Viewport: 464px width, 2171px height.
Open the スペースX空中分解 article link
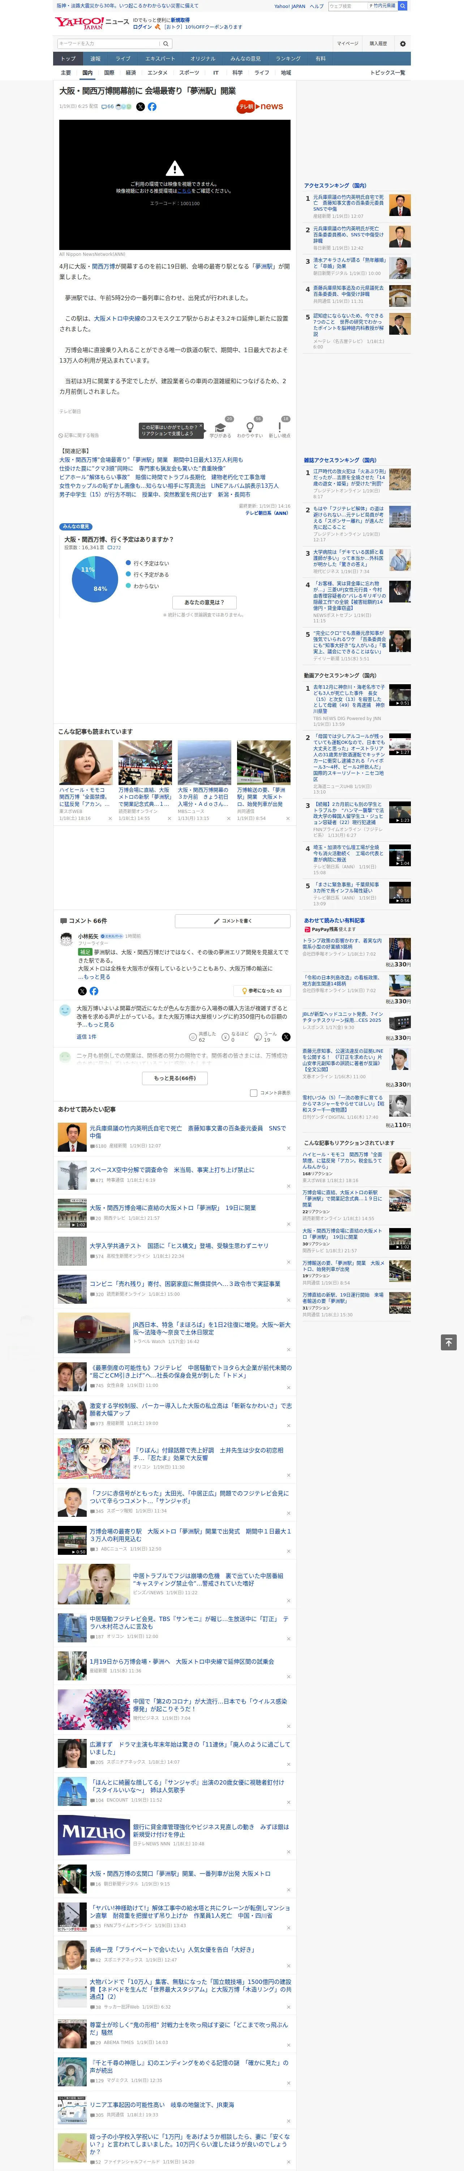point(172,1170)
